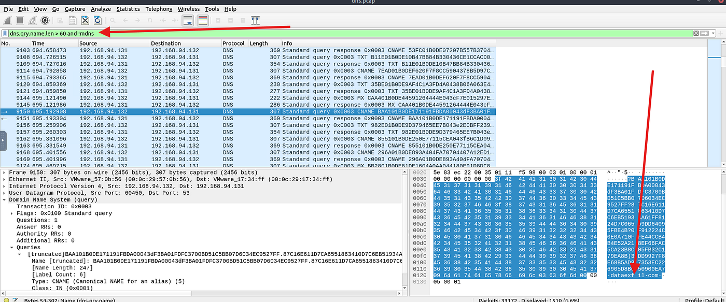Zoom out main window text

230,20
